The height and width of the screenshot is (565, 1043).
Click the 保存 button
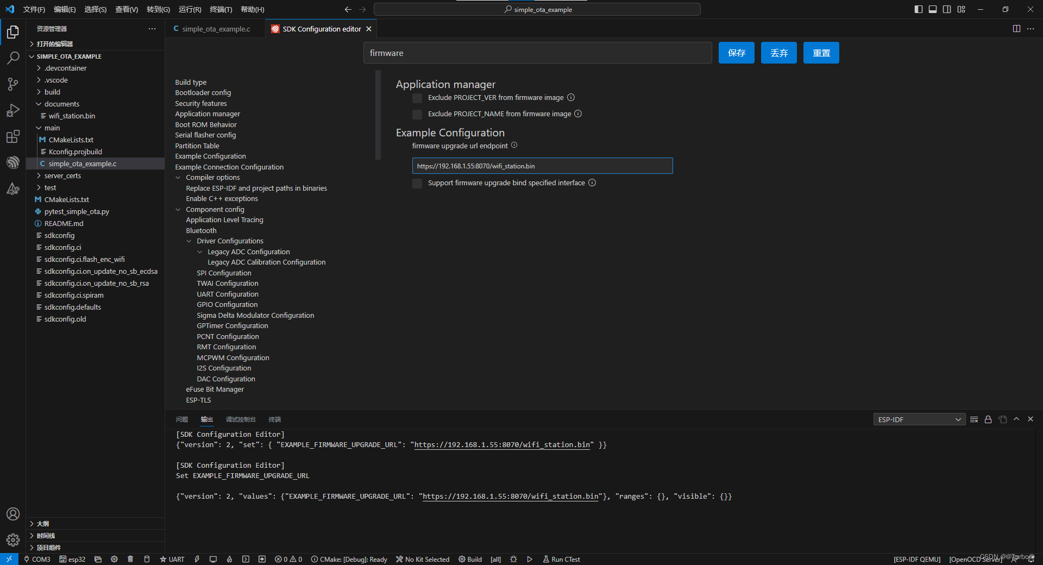(737, 53)
